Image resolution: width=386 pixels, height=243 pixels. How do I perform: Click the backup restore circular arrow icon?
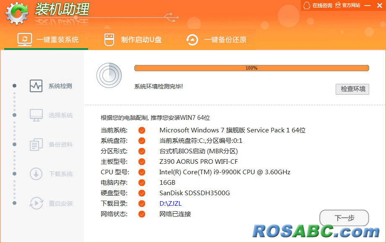192,39
